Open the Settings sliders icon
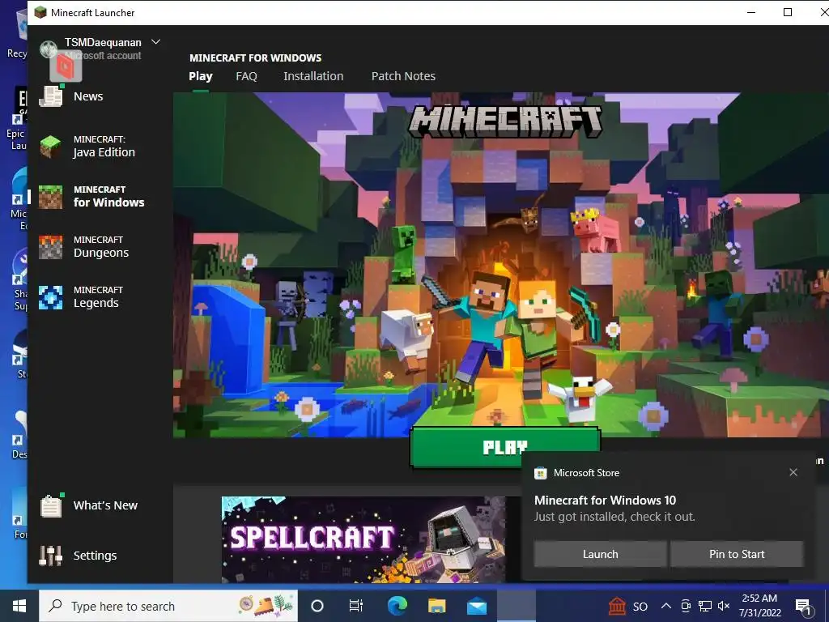829x622 pixels. pyautogui.click(x=51, y=556)
